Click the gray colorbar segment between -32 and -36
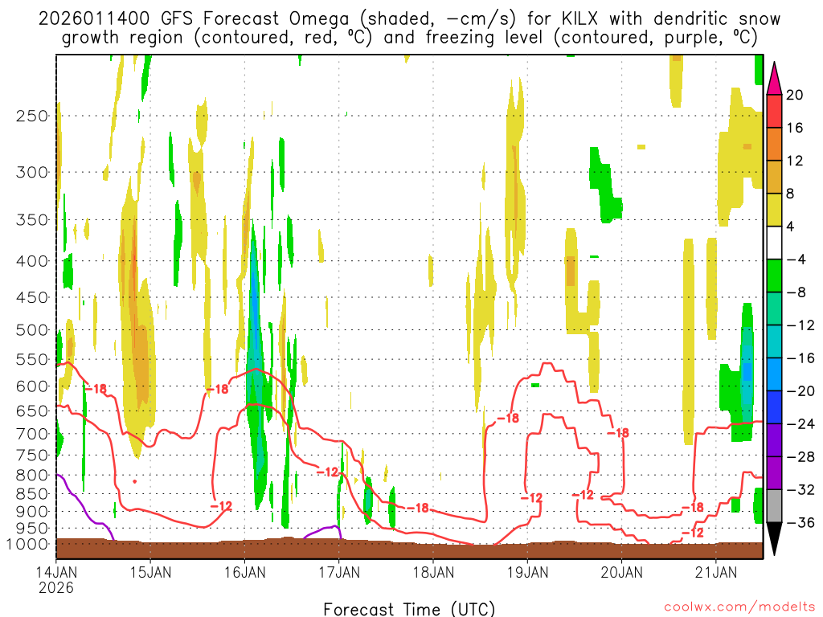The image size is (823, 617). (774, 506)
